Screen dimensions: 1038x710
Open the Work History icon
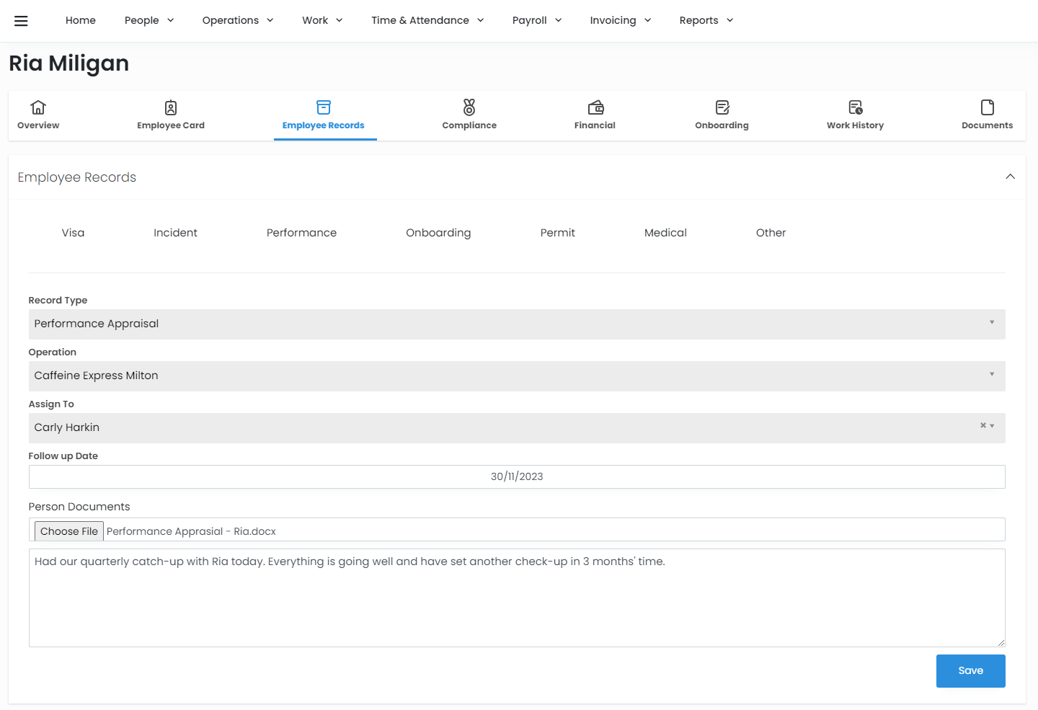(x=855, y=107)
